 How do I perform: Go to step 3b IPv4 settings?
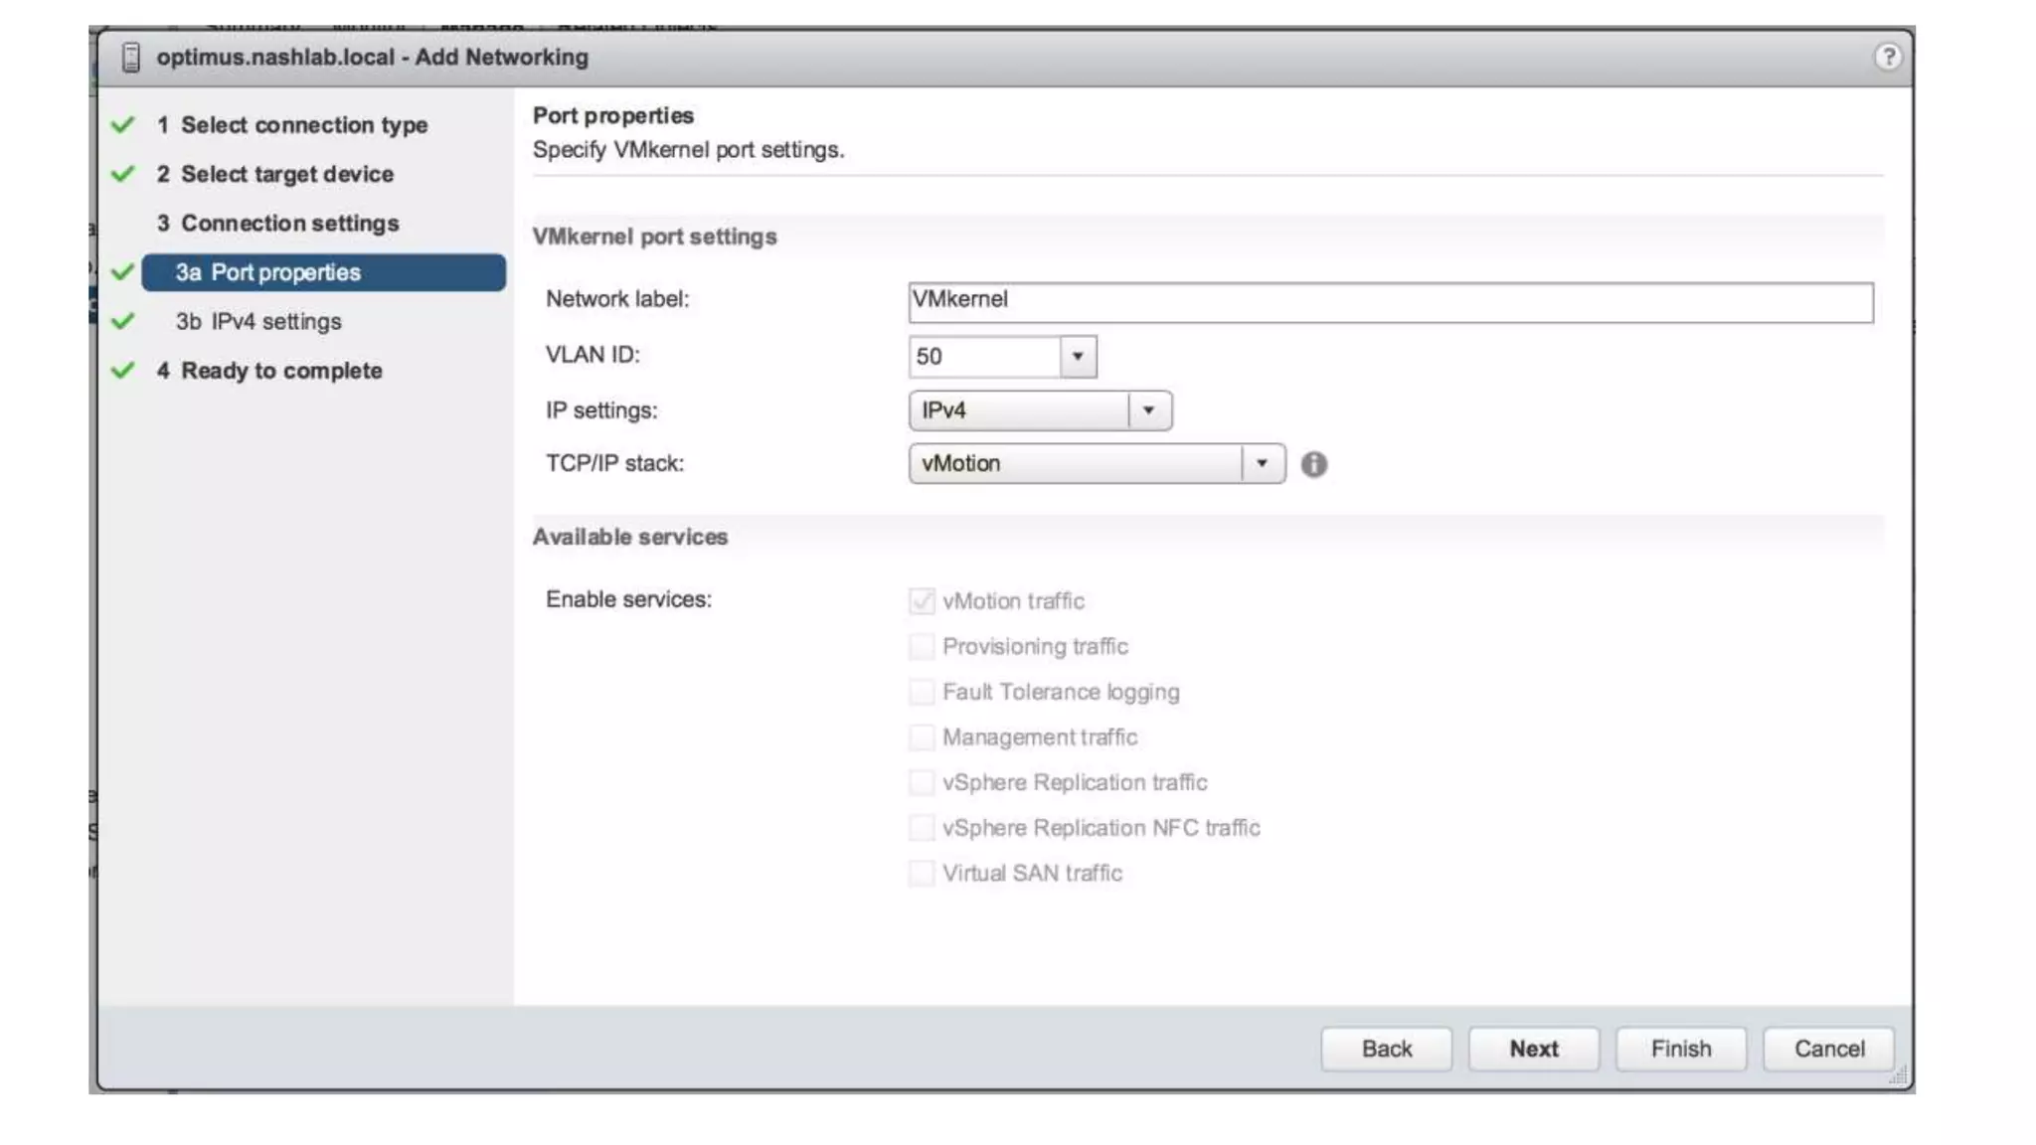click(x=258, y=322)
